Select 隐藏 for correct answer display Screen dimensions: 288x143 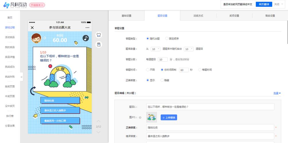(162, 80)
